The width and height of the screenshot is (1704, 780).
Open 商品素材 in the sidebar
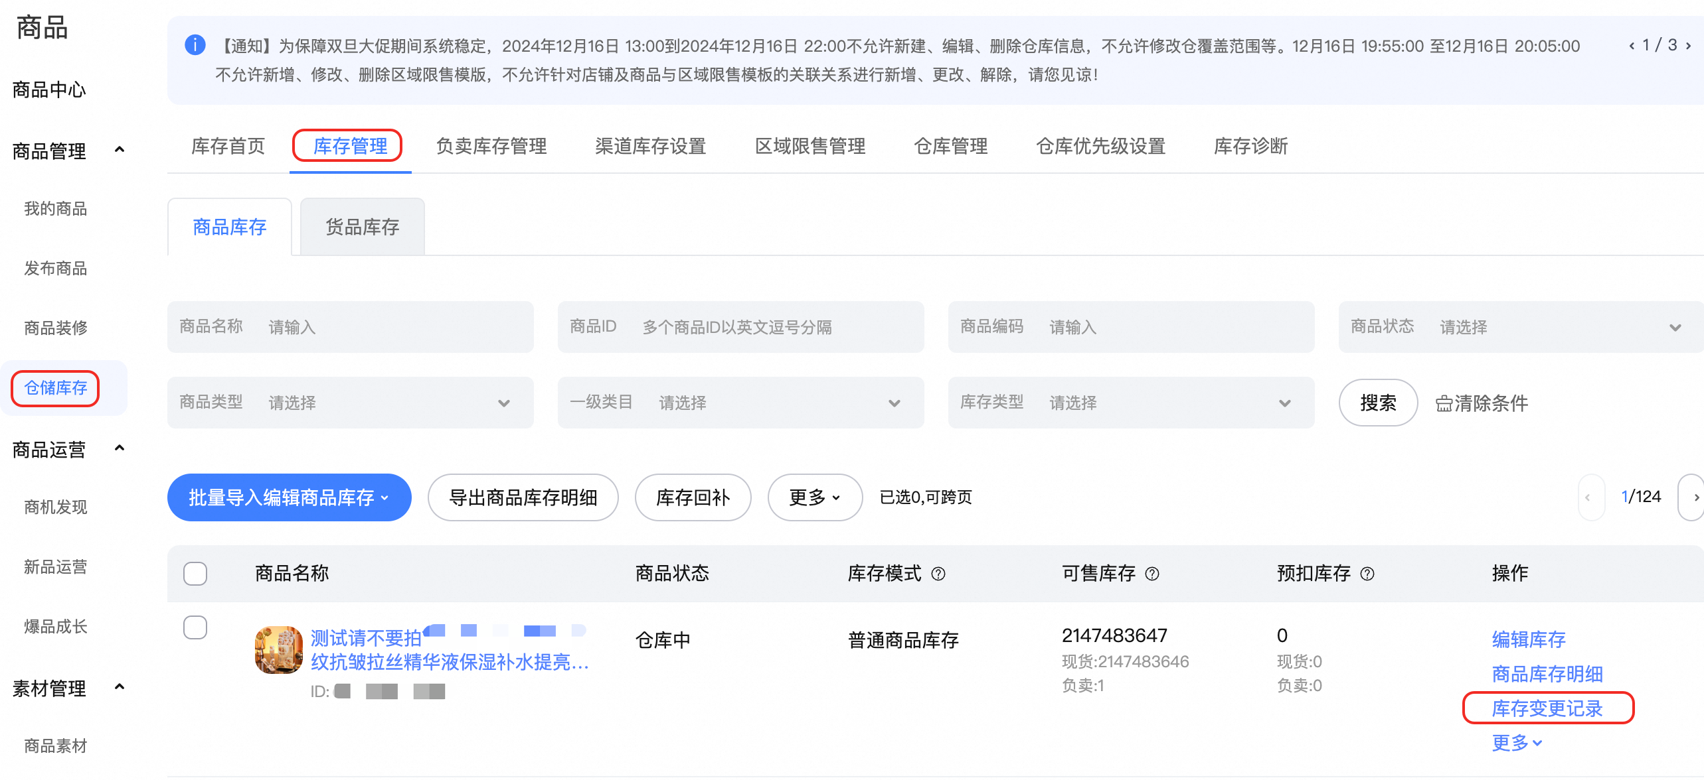click(56, 746)
